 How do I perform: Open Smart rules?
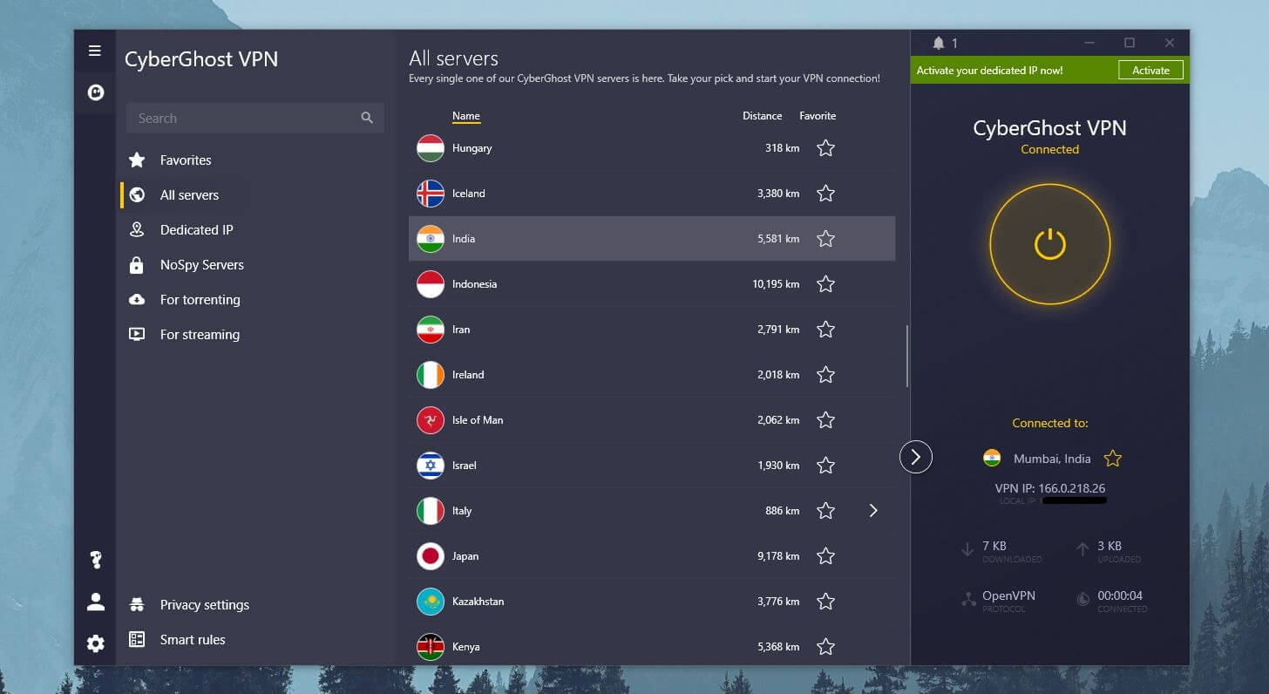tap(192, 640)
